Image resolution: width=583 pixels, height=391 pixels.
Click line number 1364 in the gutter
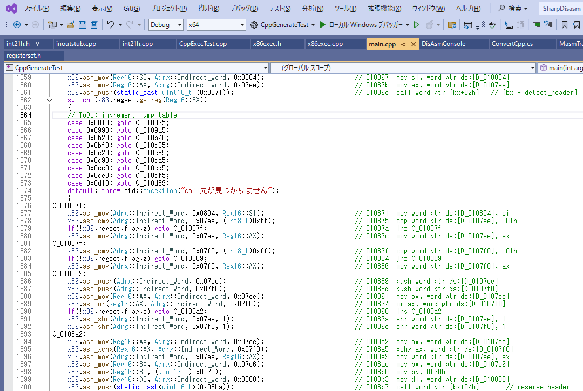click(x=24, y=115)
